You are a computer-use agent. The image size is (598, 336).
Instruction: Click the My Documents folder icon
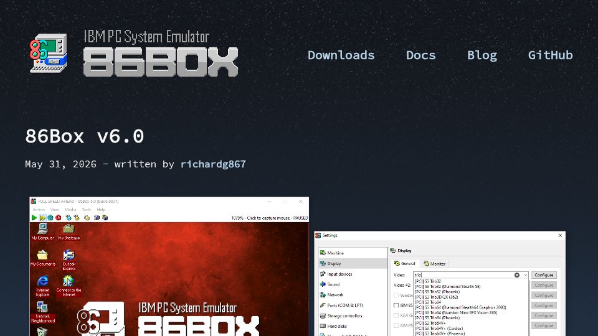[x=43, y=258]
